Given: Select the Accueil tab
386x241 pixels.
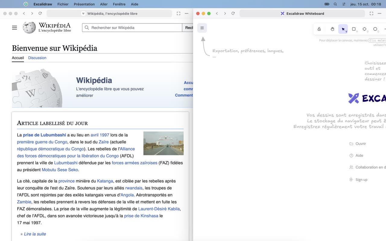Looking at the screenshot, I should pyautogui.click(x=18, y=58).
